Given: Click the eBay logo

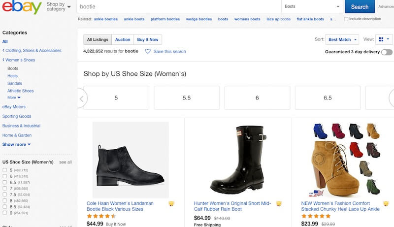Looking at the screenshot, I should 22,7.
